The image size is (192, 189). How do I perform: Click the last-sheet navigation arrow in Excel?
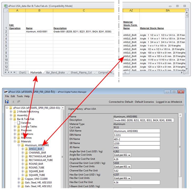[15, 72]
